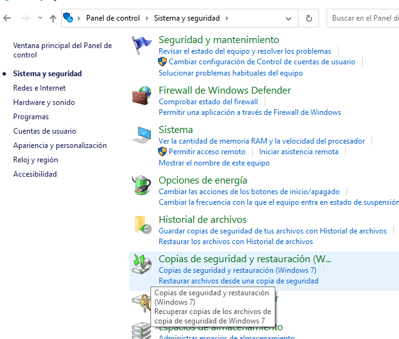Open Redes e Internet category
This screenshot has width=399, height=339.
pyautogui.click(x=39, y=88)
